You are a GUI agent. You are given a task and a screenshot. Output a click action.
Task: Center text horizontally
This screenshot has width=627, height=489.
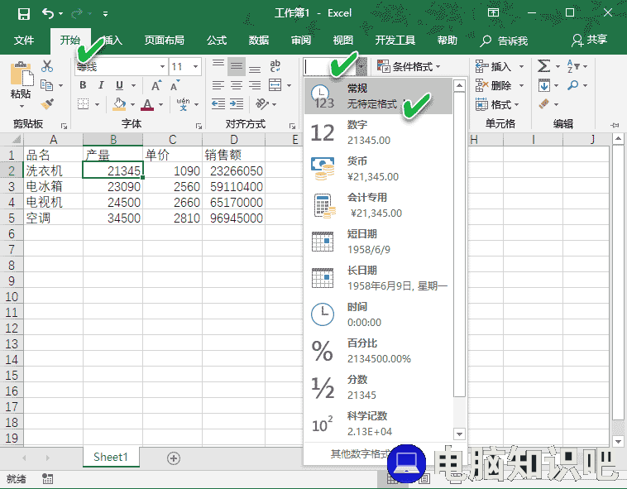pos(237,85)
